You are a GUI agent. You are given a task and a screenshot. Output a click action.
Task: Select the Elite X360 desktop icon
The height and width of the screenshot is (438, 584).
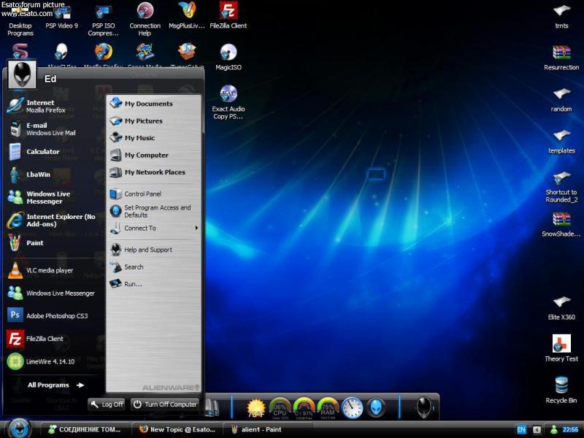tap(561, 308)
